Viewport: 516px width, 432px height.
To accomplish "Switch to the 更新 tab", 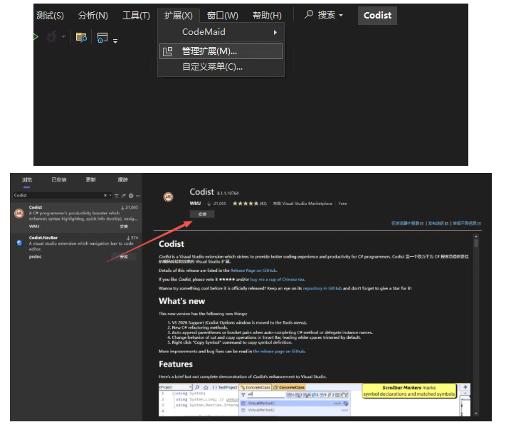I will [91, 179].
